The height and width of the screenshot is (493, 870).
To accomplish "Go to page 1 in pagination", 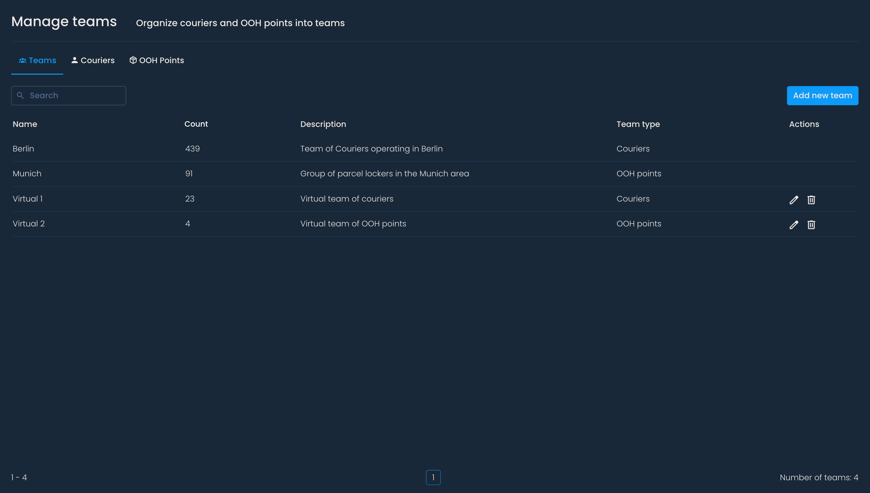I will point(433,477).
